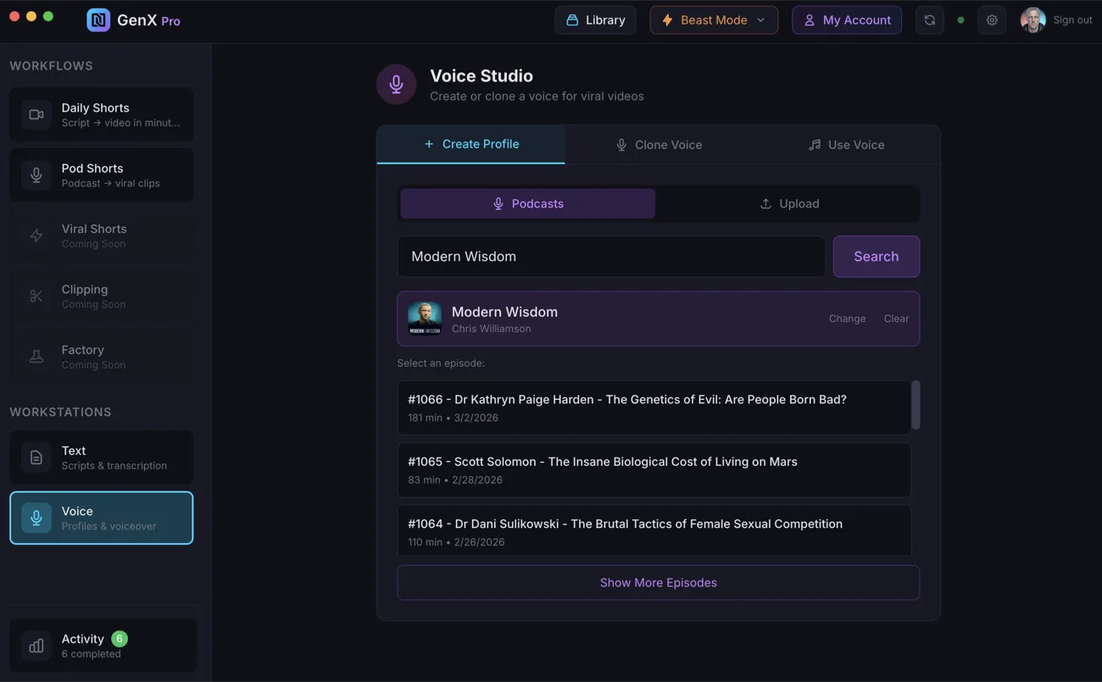The width and height of the screenshot is (1102, 682).
Task: Click Show More Episodes
Action: point(659,582)
